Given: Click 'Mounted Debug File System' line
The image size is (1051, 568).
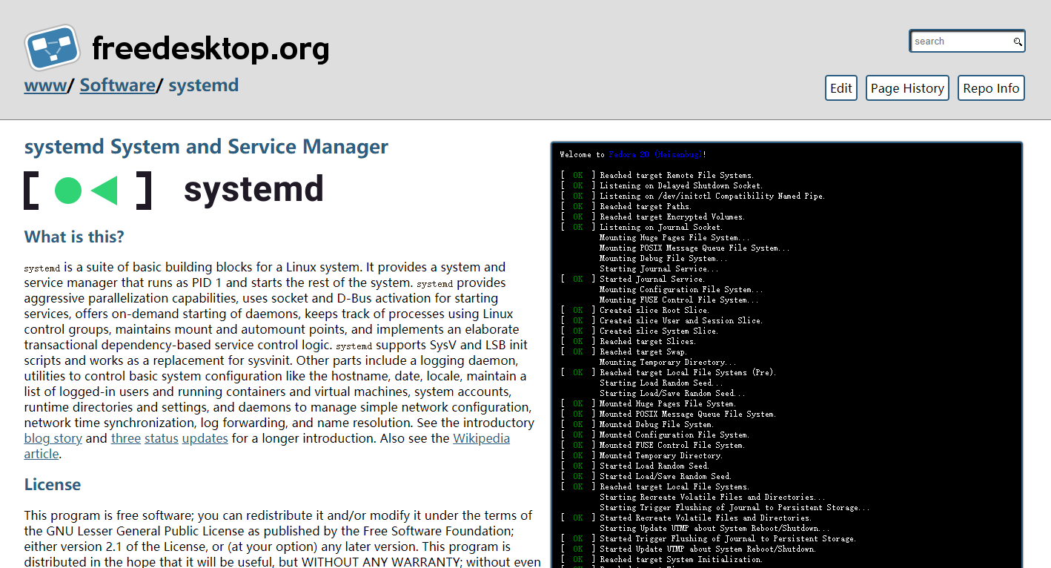Looking at the screenshot, I should [637, 425].
